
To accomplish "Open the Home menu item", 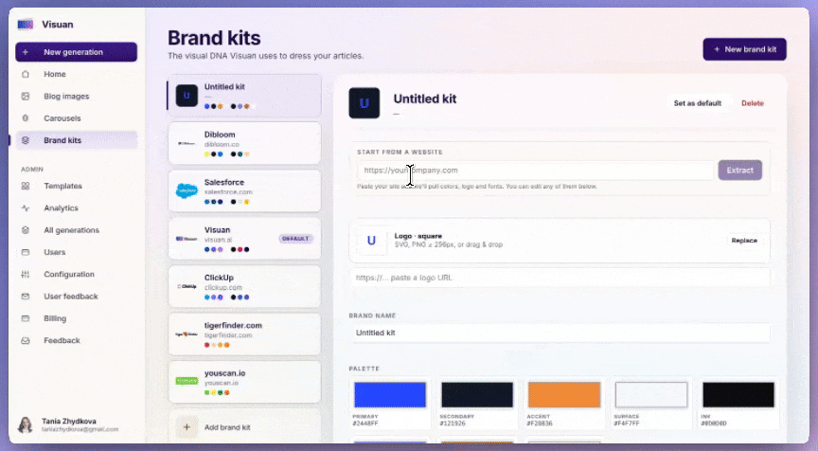I will pyautogui.click(x=76, y=74).
